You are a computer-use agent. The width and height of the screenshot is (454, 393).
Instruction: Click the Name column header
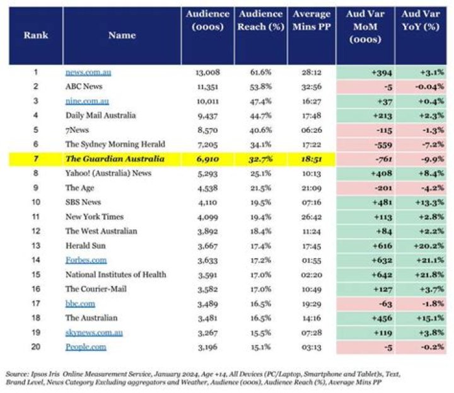coord(122,35)
